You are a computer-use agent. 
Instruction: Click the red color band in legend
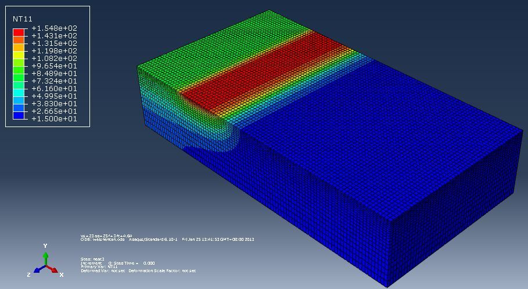(x=19, y=32)
